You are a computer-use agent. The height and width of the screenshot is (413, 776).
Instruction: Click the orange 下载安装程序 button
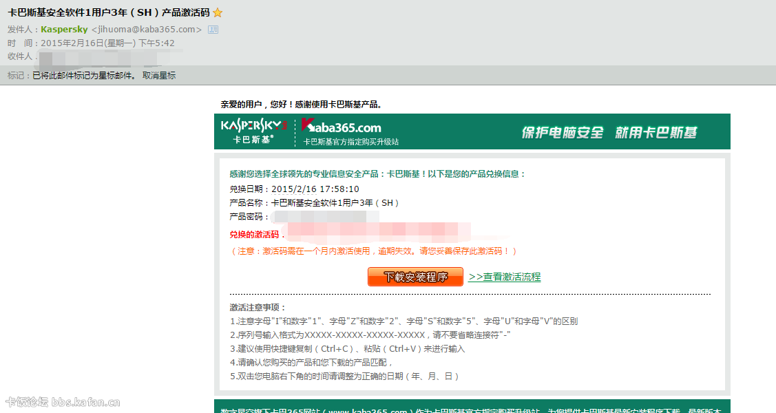pyautogui.click(x=415, y=277)
